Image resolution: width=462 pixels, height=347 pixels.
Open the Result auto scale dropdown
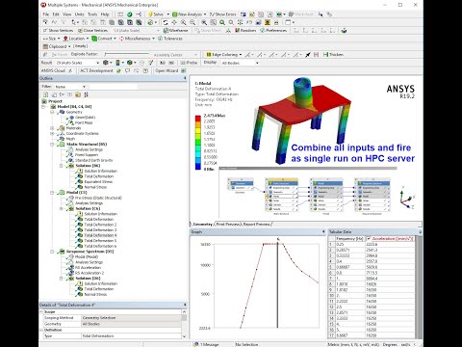tap(97, 63)
